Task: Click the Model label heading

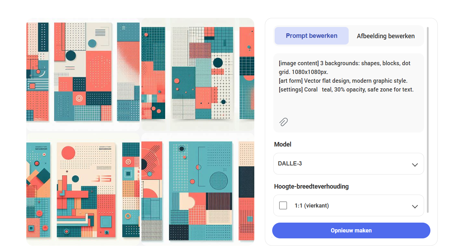Action: coord(283,144)
